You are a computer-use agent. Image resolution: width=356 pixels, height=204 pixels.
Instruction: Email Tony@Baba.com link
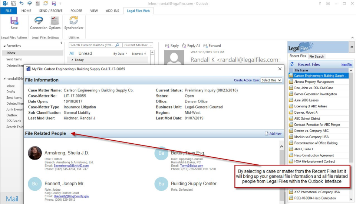(192, 166)
